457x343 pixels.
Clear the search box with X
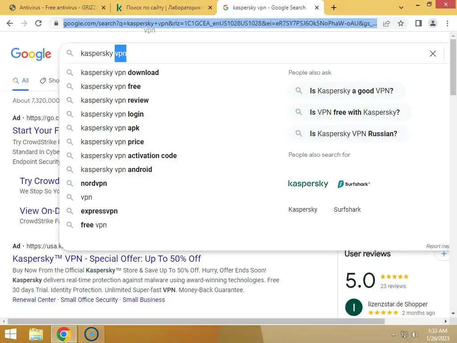[x=433, y=54]
